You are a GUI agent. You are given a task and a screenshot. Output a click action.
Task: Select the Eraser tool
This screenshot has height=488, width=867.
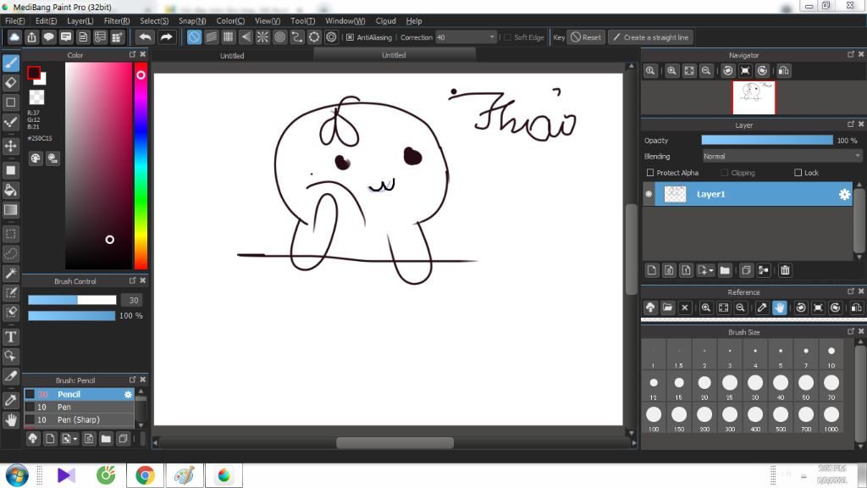point(11,82)
